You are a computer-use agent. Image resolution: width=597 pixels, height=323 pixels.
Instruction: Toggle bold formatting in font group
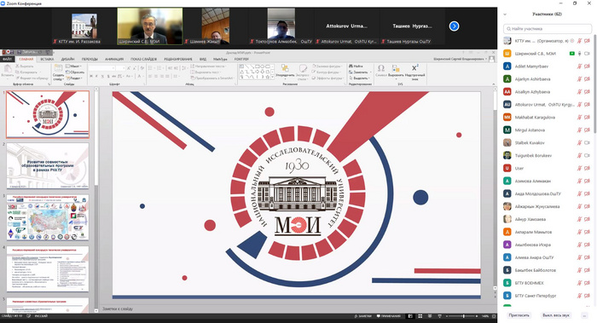coord(91,76)
